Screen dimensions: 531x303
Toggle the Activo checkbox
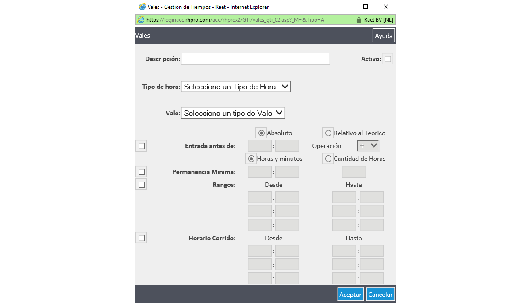(388, 59)
